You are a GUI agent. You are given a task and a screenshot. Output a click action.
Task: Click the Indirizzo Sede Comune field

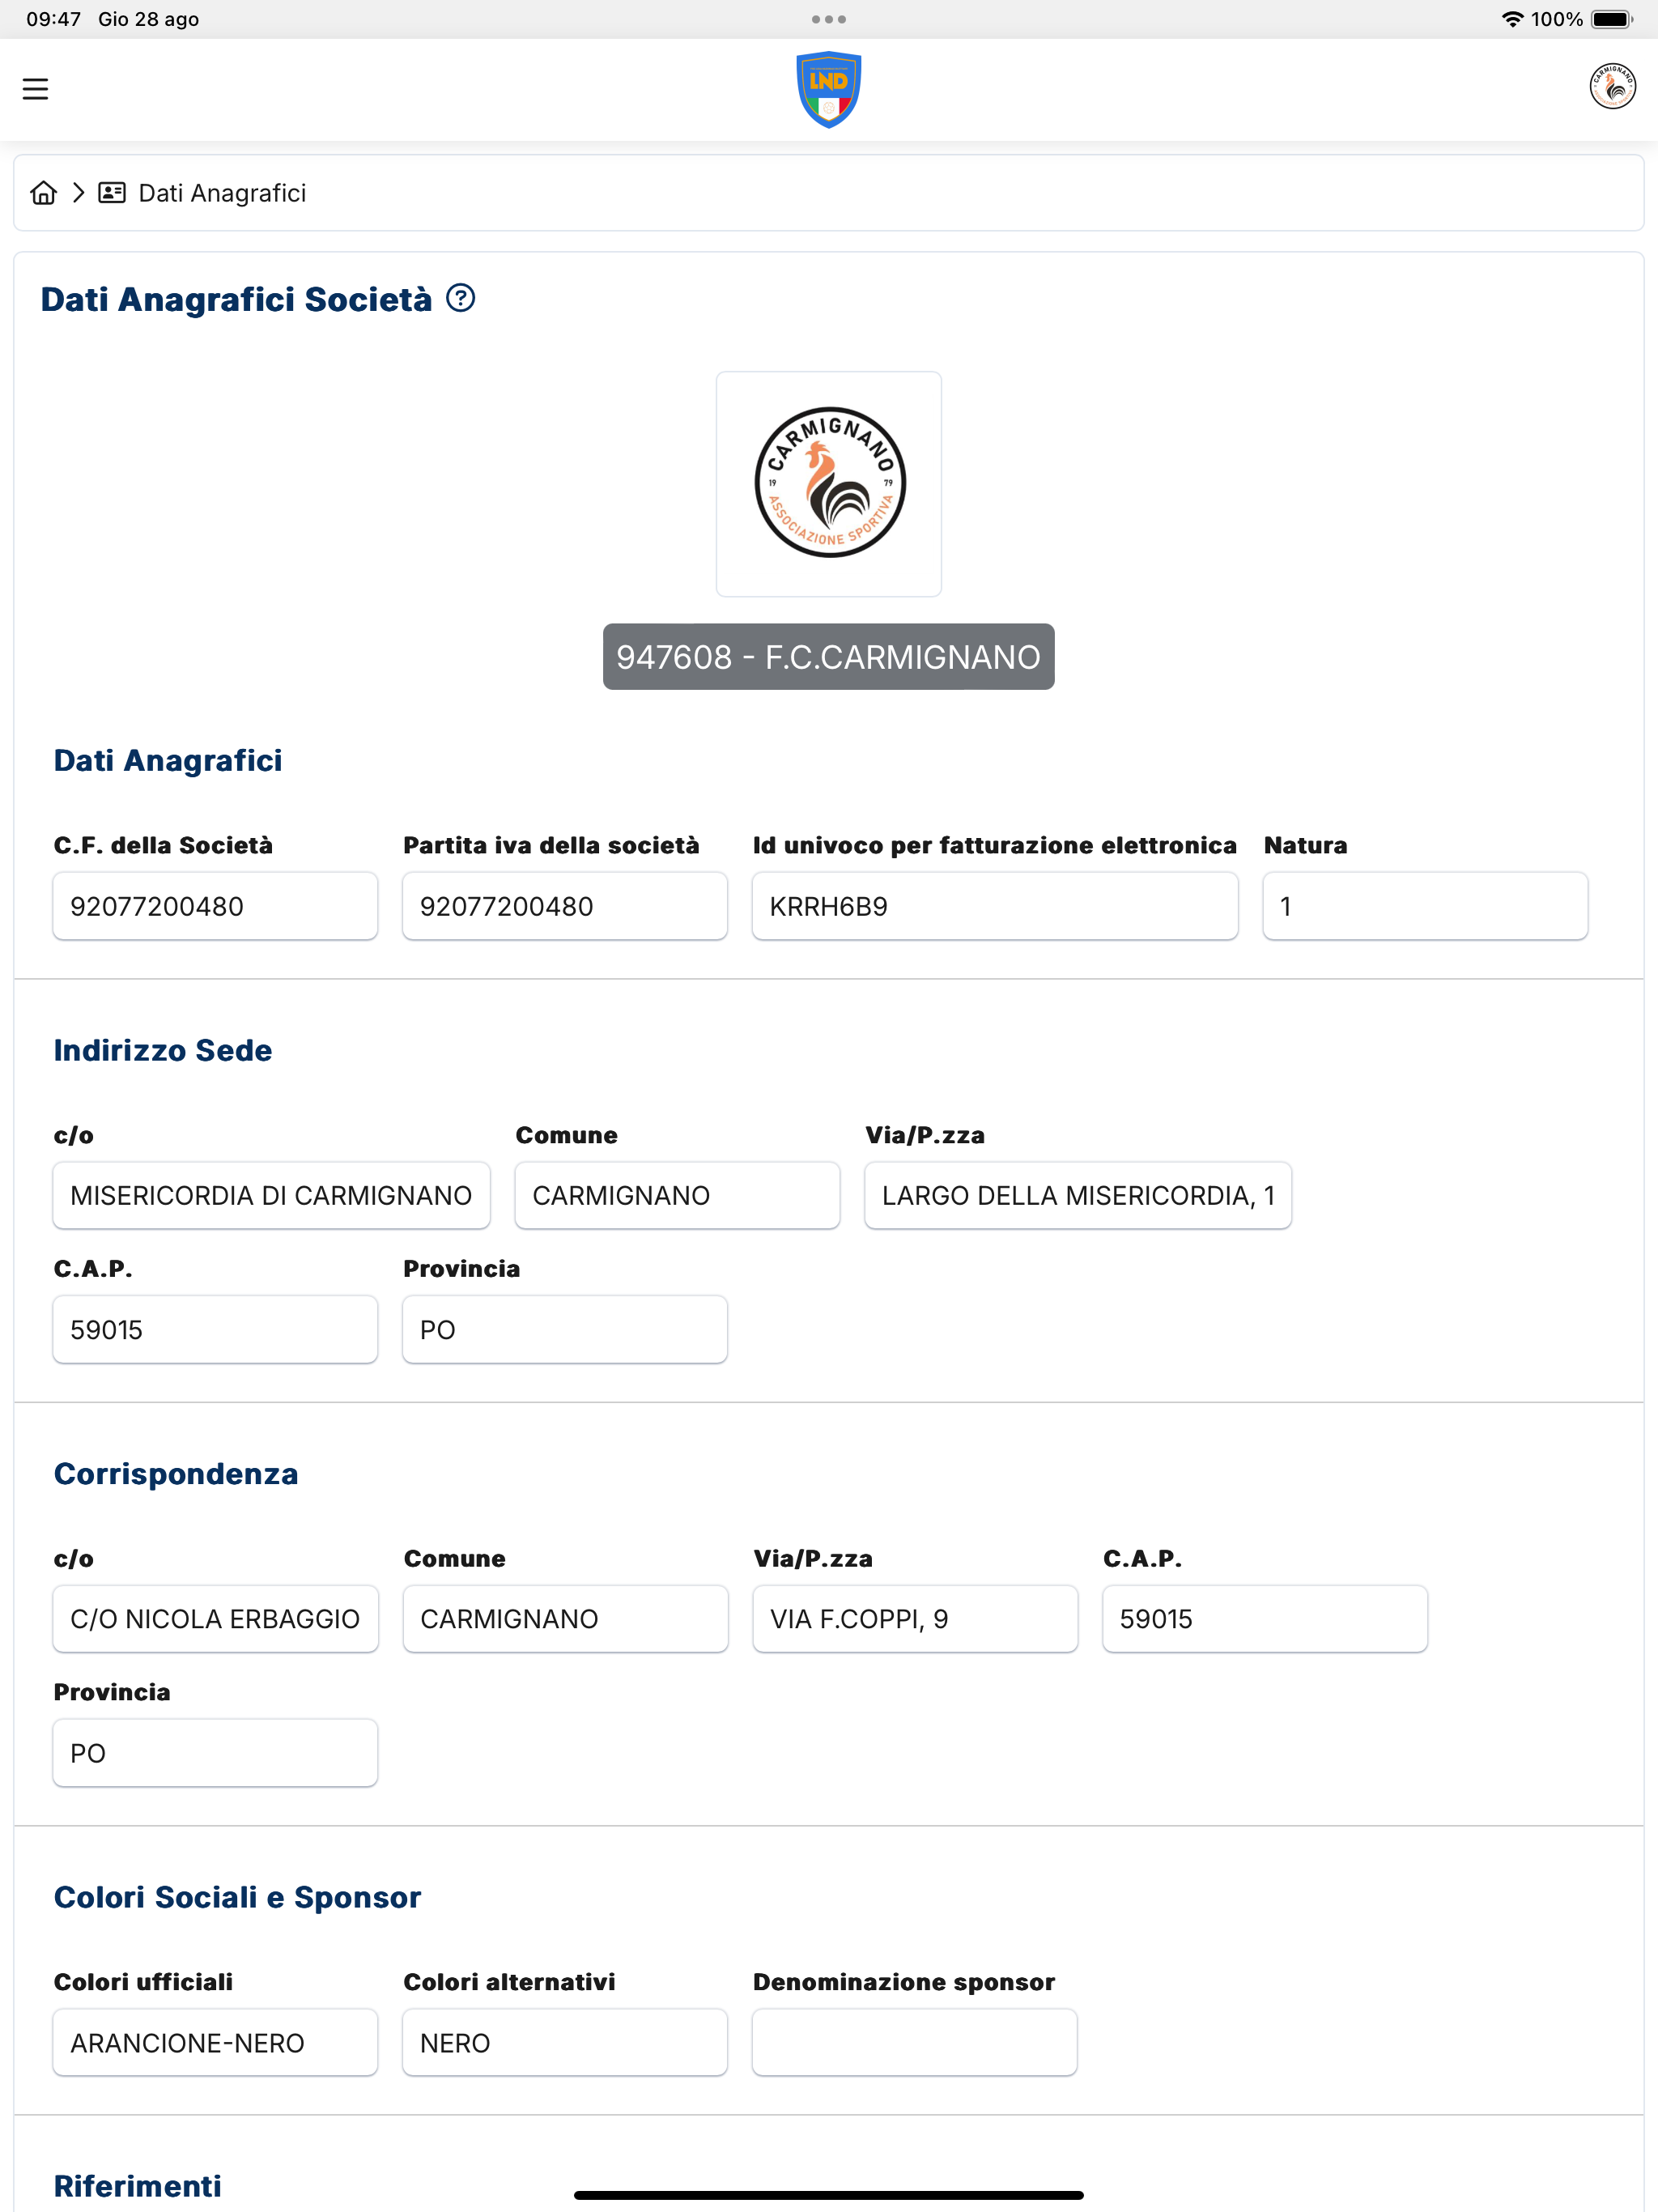pyautogui.click(x=677, y=1195)
